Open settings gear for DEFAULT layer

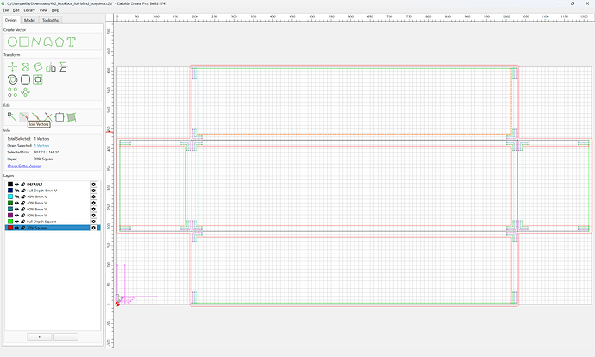coord(93,185)
